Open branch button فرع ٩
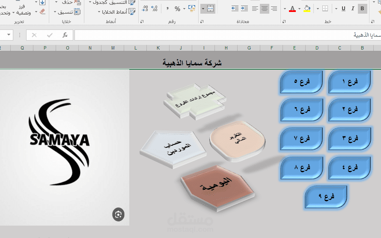The width and height of the screenshot is (381, 238). (326, 196)
